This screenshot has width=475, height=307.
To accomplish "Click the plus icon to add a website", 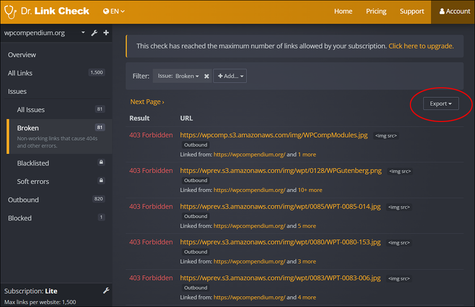I will (x=106, y=32).
